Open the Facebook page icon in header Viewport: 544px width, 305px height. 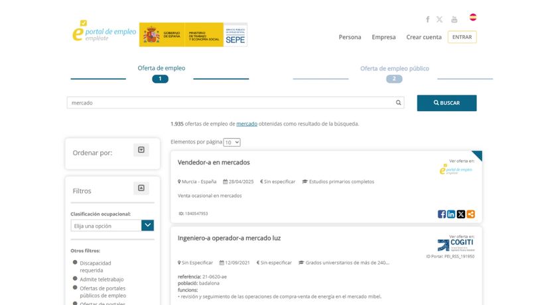pyautogui.click(x=427, y=19)
